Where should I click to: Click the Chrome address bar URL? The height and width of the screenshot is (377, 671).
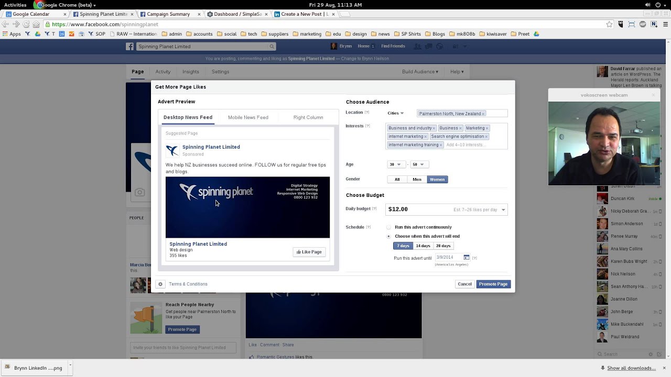[x=105, y=24]
